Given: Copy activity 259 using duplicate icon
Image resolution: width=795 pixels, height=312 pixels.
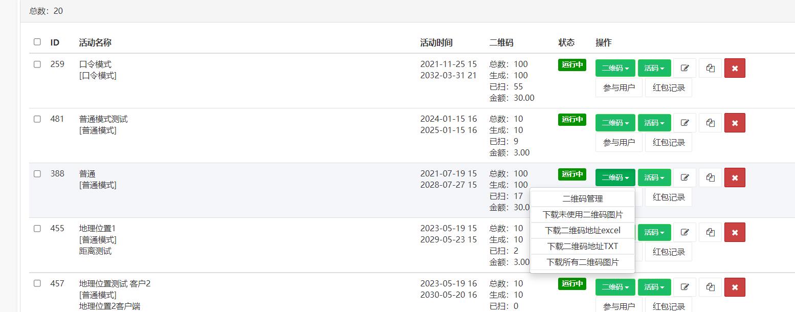Looking at the screenshot, I should pyautogui.click(x=710, y=68).
